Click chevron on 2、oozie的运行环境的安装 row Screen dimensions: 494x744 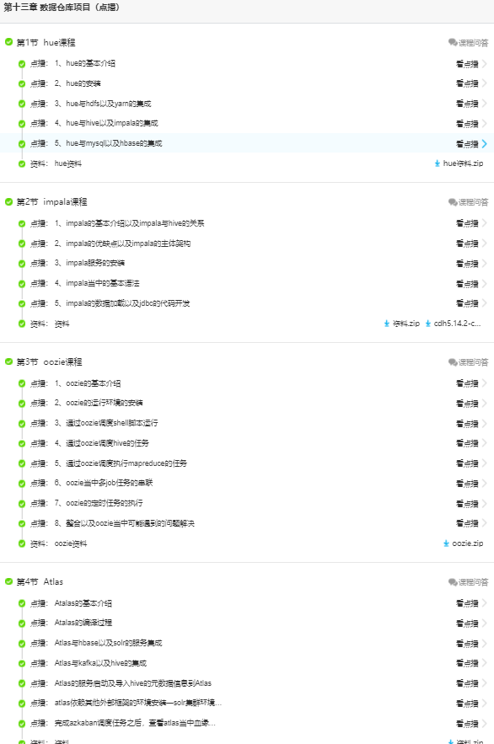pos(484,403)
